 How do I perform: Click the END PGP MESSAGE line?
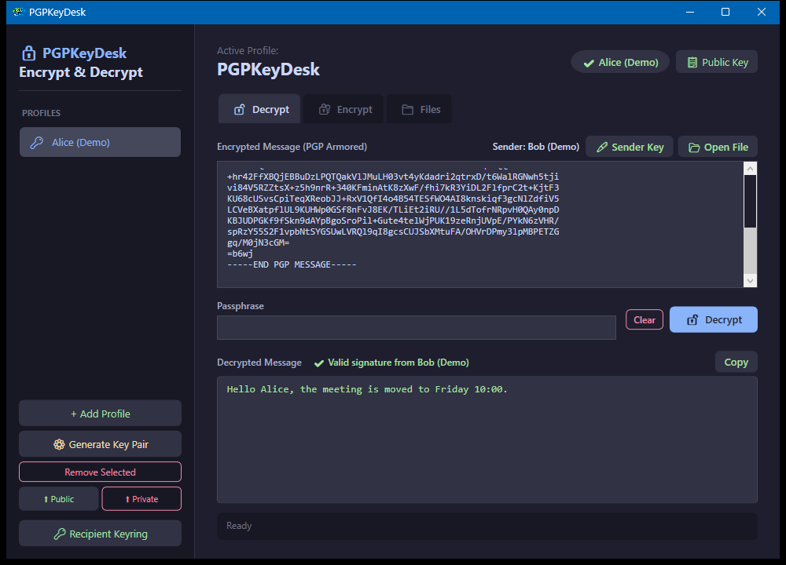(292, 264)
